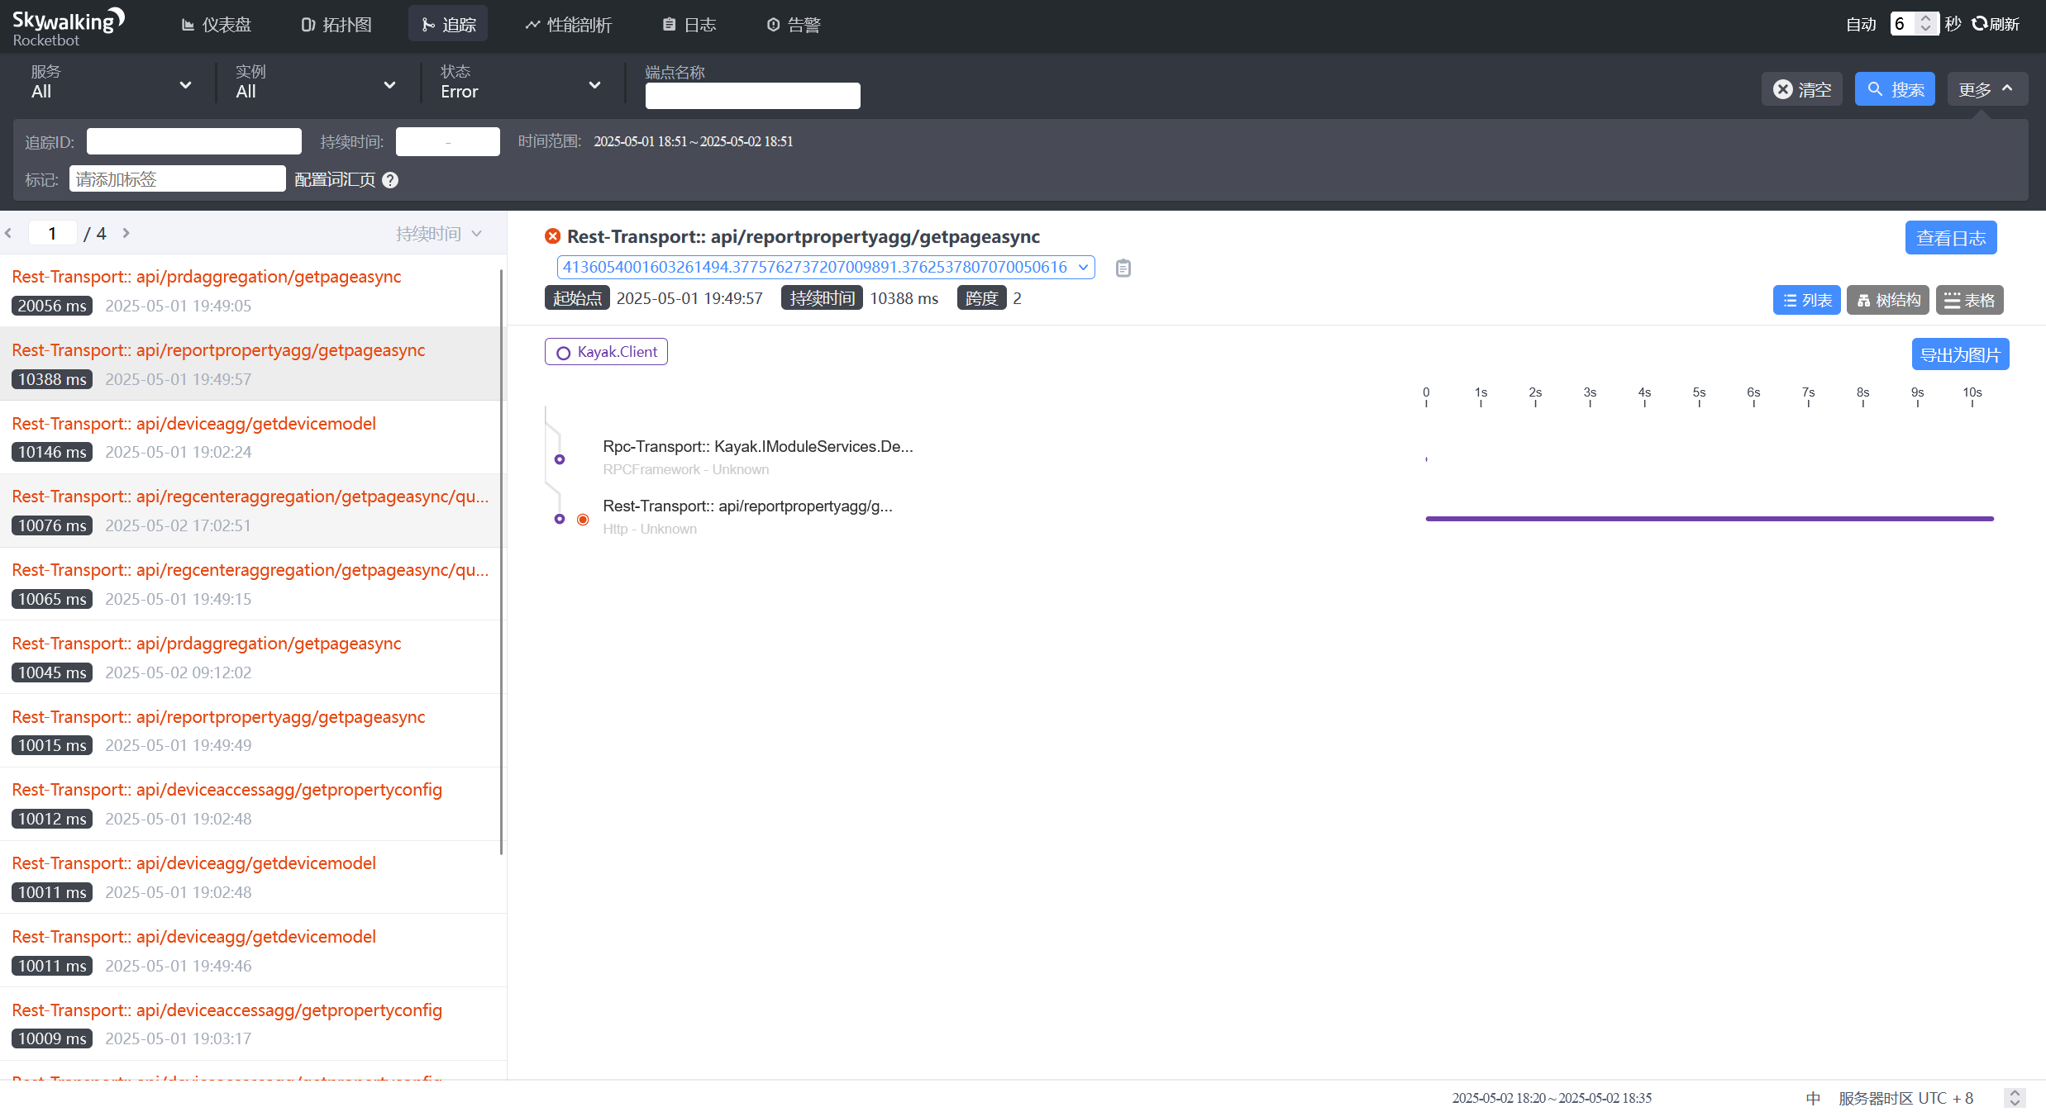Click the 查看日志 view logs button
Image resolution: width=2046 pixels, height=1112 pixels.
[1950, 238]
